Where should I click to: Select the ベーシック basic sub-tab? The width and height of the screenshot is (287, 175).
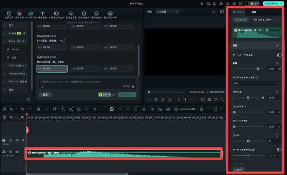[240, 19]
